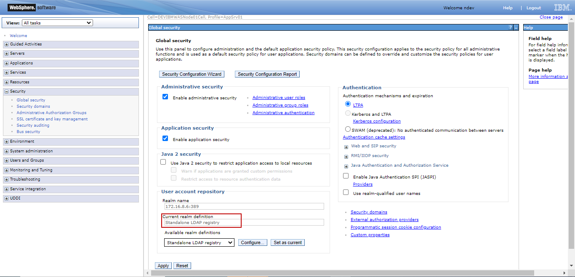This screenshot has height=277, width=575.
Task: Minimize the Global security panel with the dash icon
Action: point(516,27)
